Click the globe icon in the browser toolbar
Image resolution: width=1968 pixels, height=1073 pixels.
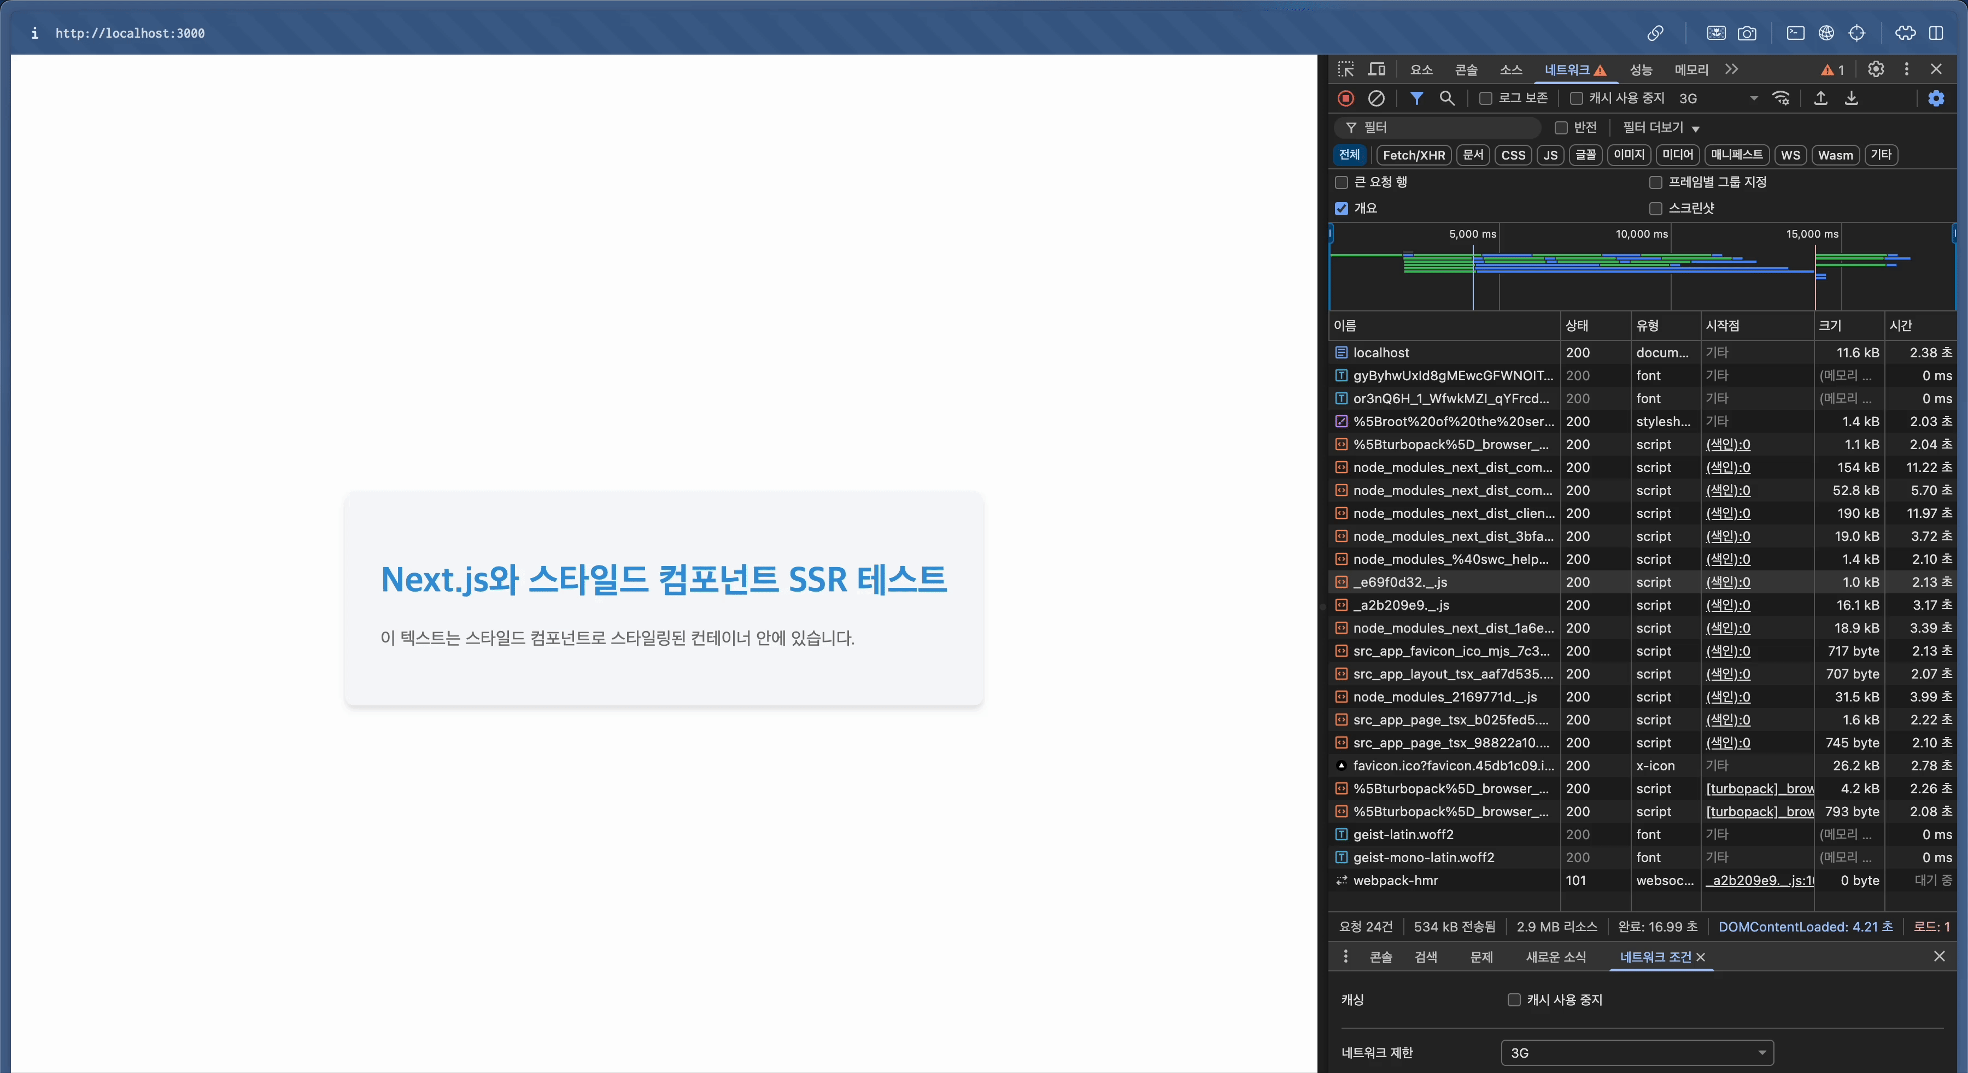point(1826,33)
